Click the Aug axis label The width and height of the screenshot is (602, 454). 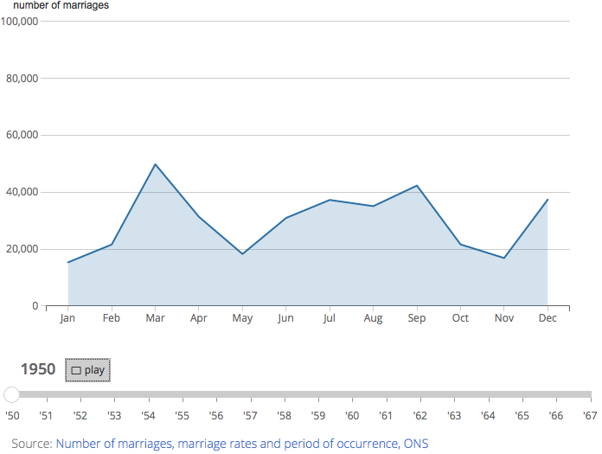pyautogui.click(x=373, y=318)
